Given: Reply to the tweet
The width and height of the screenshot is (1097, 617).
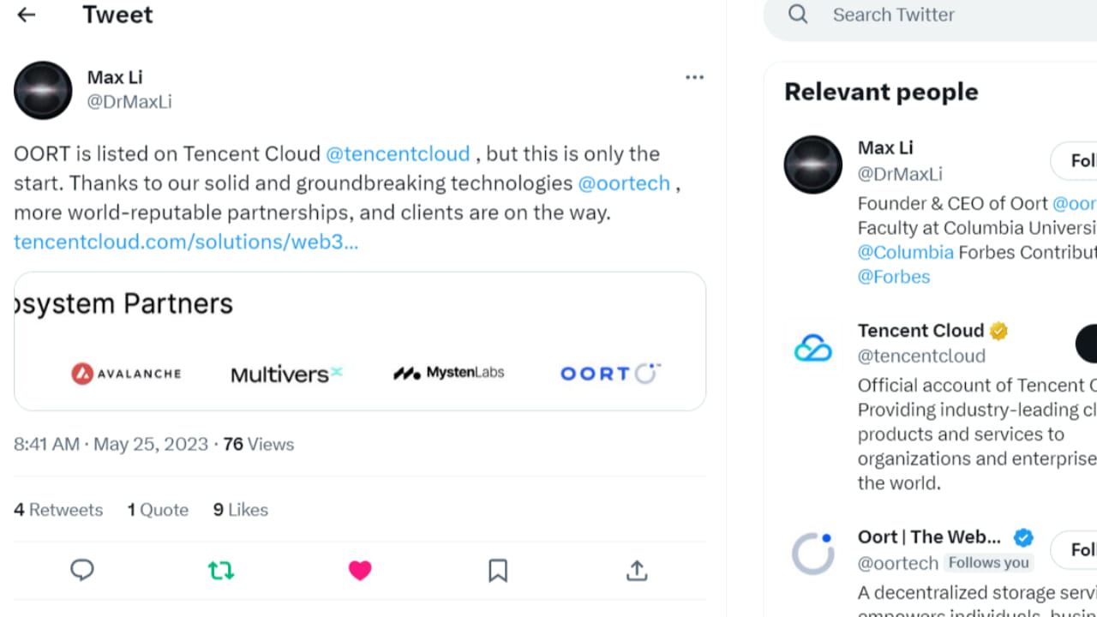Looking at the screenshot, I should (82, 570).
